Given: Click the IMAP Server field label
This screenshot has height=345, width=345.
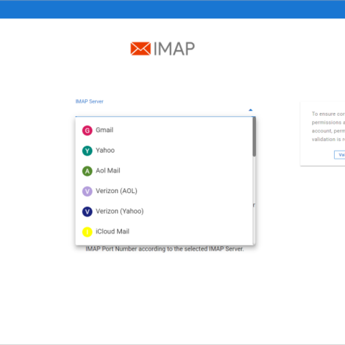Looking at the screenshot, I should (x=89, y=101).
